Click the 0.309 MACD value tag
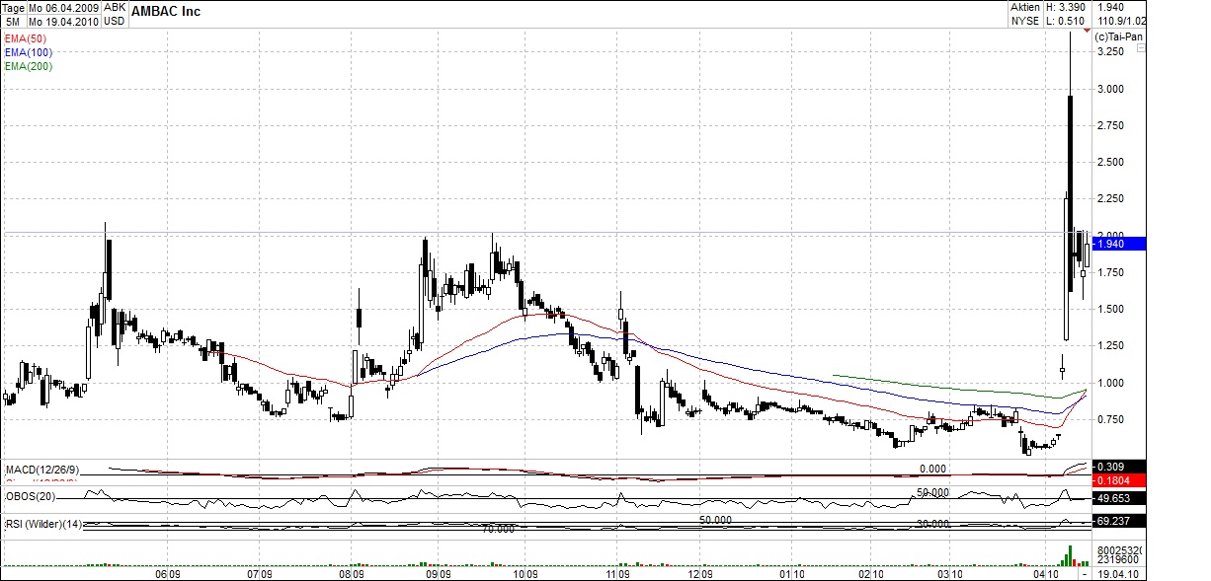The image size is (1211, 581). [x=1118, y=467]
